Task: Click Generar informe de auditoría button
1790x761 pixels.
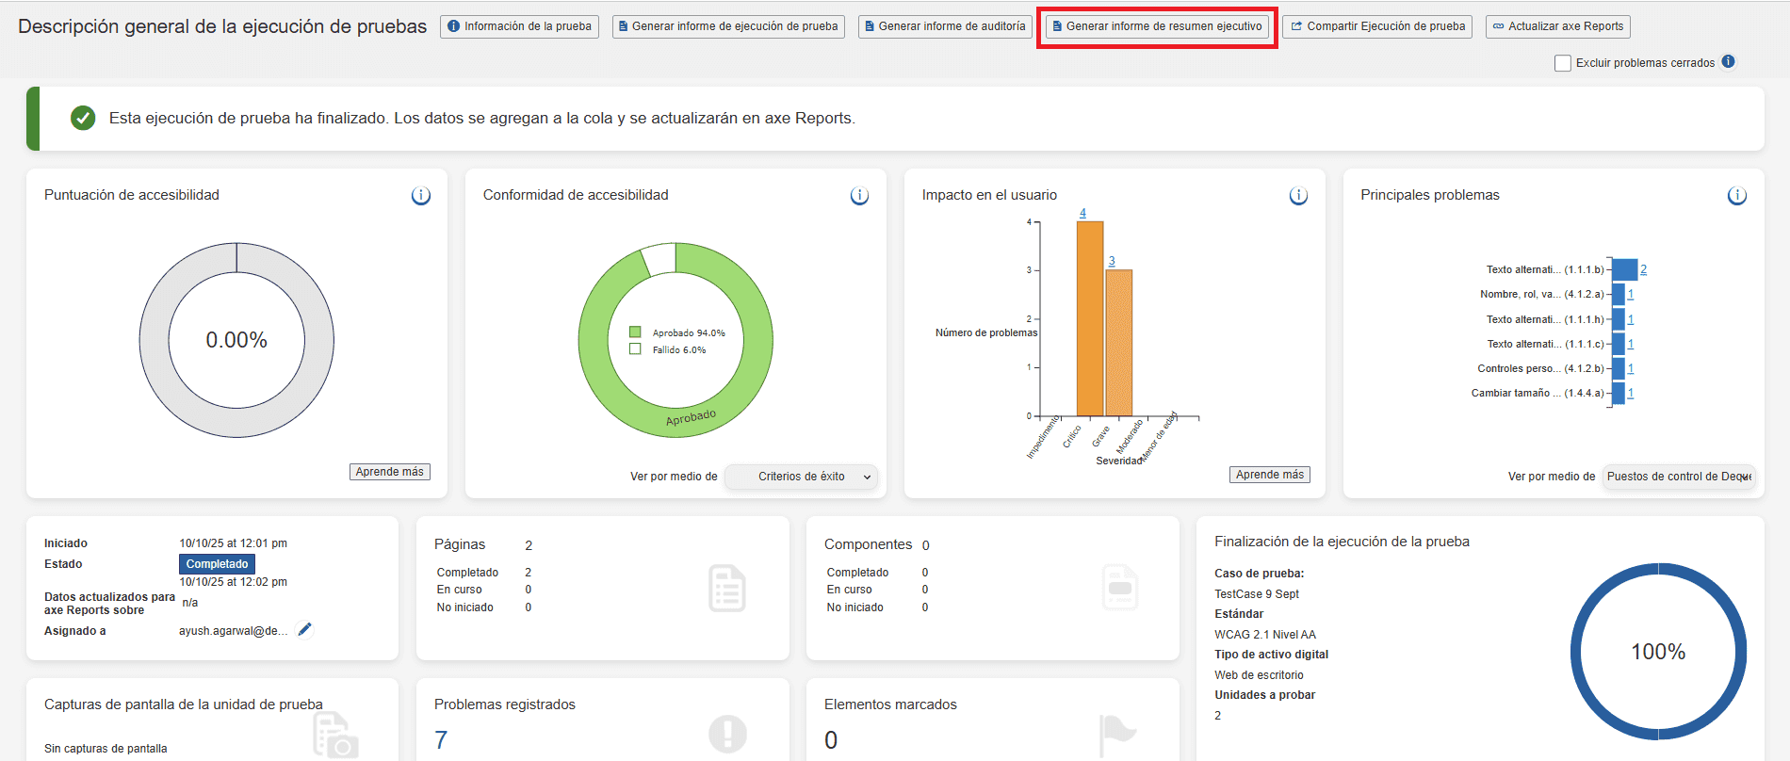Action: click(945, 26)
